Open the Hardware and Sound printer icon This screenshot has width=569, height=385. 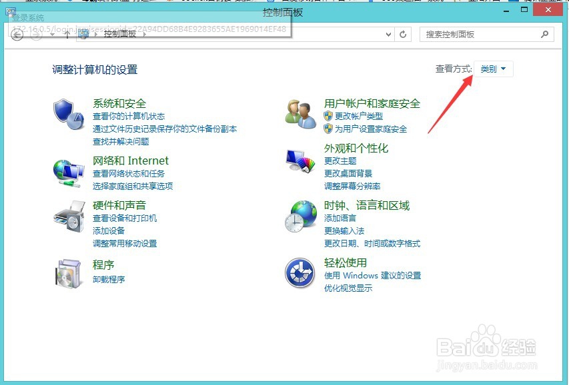69,216
